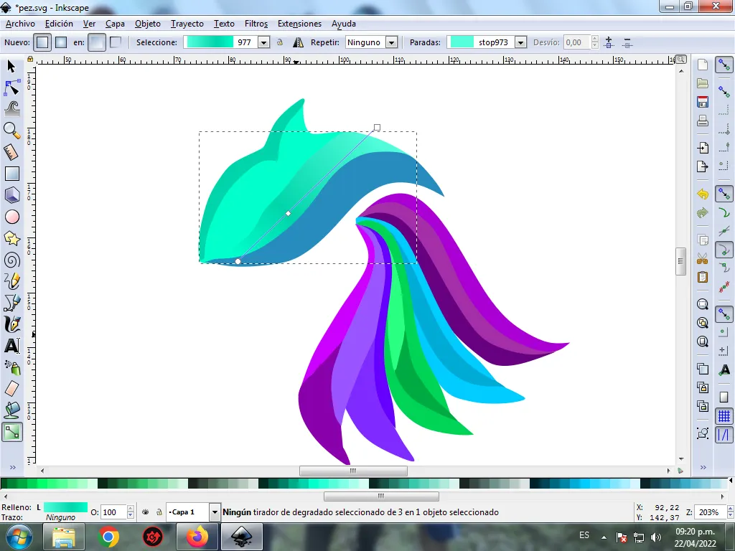Increase the zoom percentage stepper
735x551 pixels.
[x=730, y=509]
